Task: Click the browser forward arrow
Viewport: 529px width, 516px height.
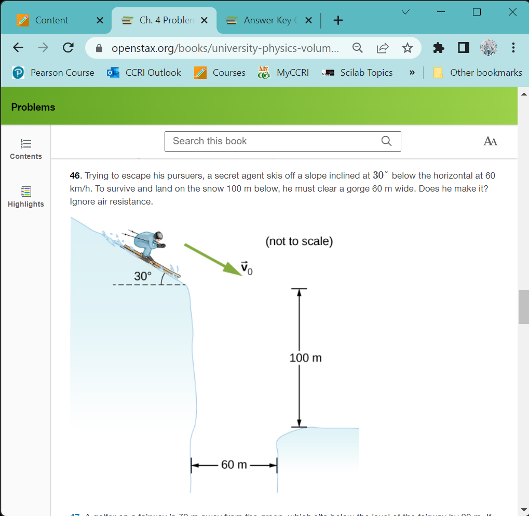Action: click(x=43, y=48)
